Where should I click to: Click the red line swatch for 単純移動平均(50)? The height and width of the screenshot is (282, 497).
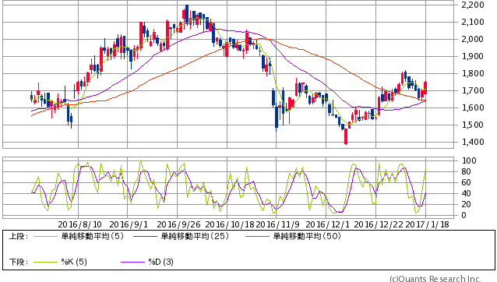[257, 236]
